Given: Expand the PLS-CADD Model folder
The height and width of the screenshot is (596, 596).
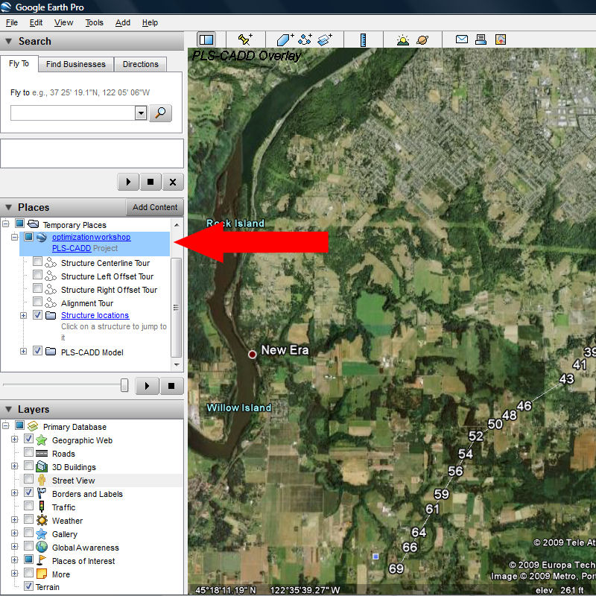Looking at the screenshot, I should click(x=24, y=351).
